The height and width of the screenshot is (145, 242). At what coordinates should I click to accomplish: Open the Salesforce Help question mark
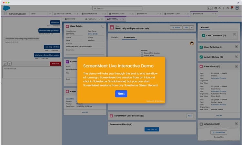[x=224, y=8]
